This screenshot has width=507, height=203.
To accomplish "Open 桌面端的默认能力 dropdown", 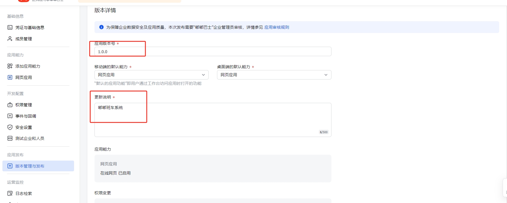I will coord(274,75).
